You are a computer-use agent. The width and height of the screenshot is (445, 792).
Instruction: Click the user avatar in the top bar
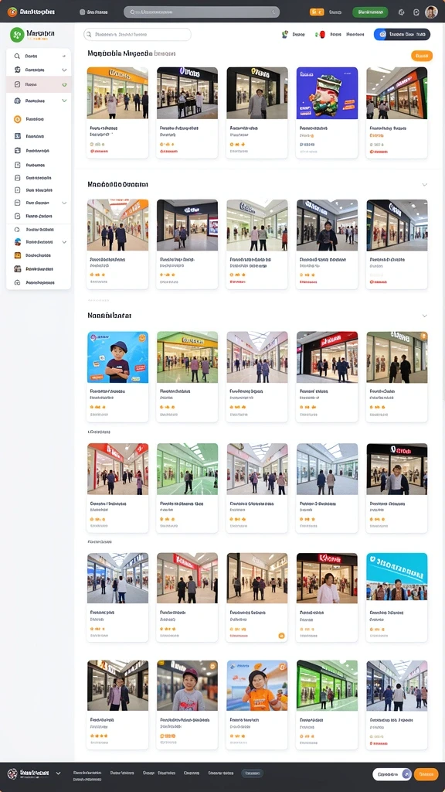click(x=431, y=12)
